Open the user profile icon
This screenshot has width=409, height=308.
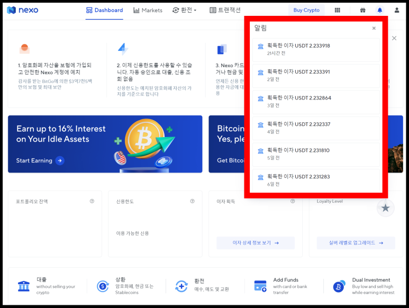pyautogui.click(x=397, y=10)
